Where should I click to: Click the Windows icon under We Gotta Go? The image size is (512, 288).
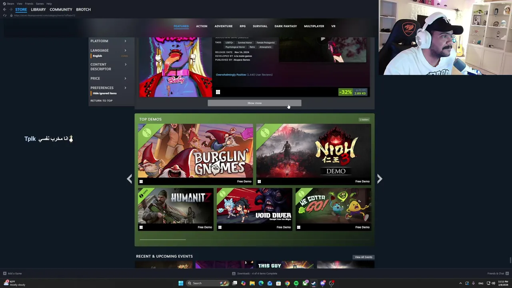[x=298, y=227]
